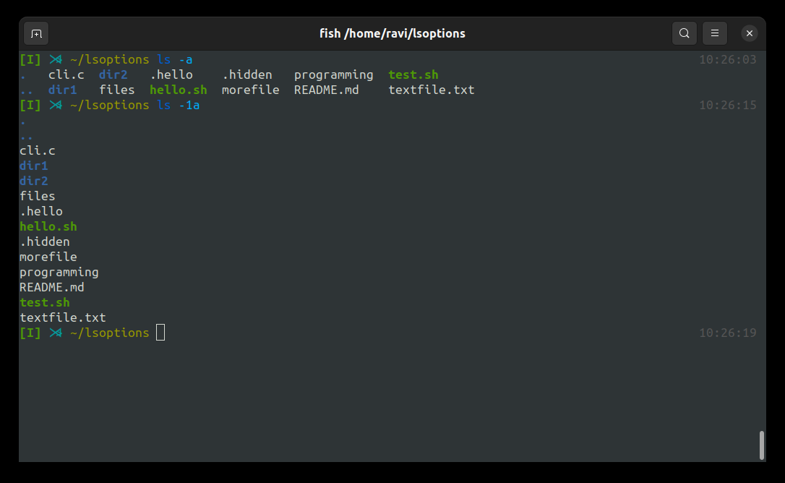This screenshot has width=785, height=483.
Task: Click the blue dir1 directory name
Action: coord(33,166)
